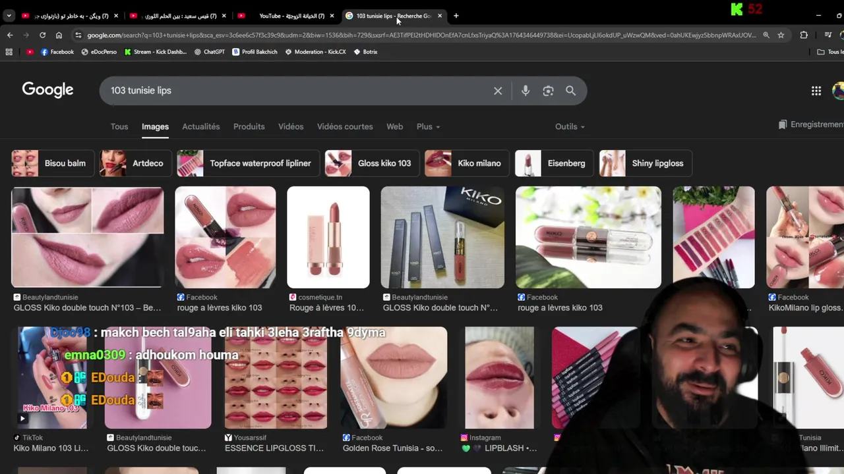The width and height of the screenshot is (844, 474).
Task: Switch to the first ويگن browser tab
Action: coord(70,16)
